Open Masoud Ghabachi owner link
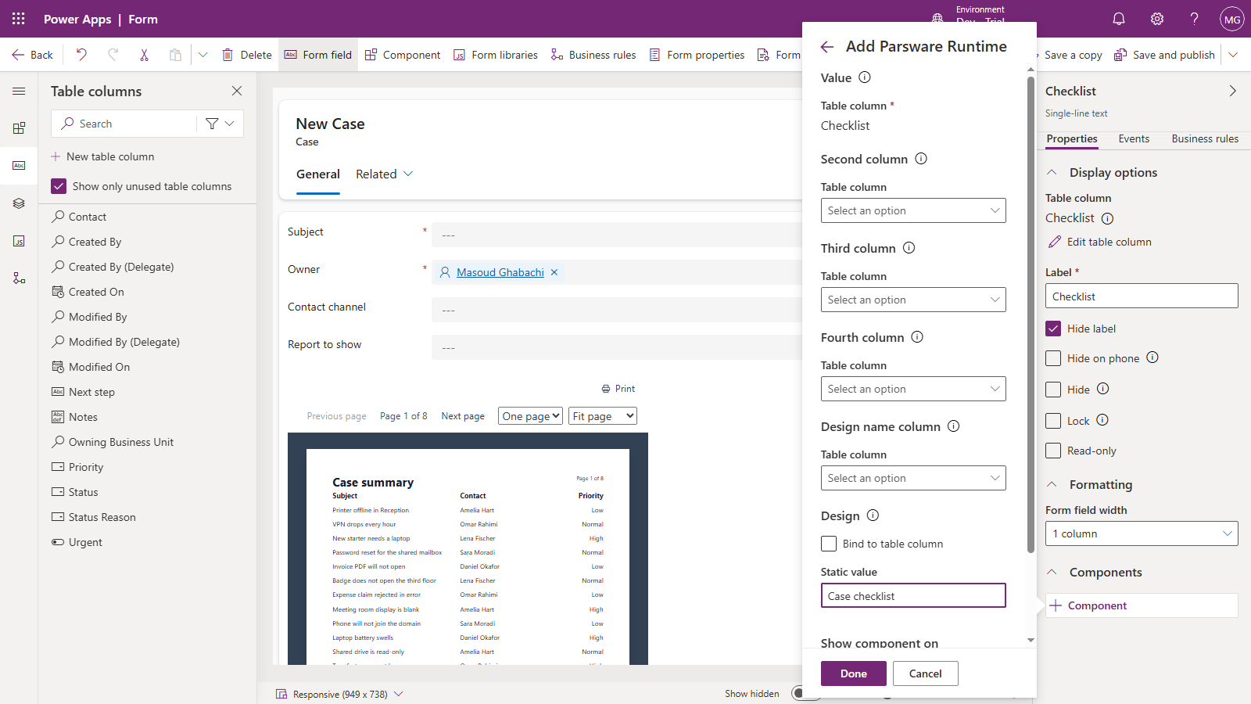The image size is (1251, 704). point(500,272)
